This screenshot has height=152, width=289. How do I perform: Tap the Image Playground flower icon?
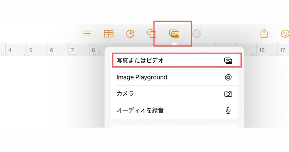[x=228, y=77]
